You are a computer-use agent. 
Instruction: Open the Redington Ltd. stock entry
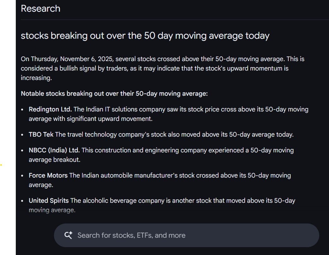click(x=50, y=109)
